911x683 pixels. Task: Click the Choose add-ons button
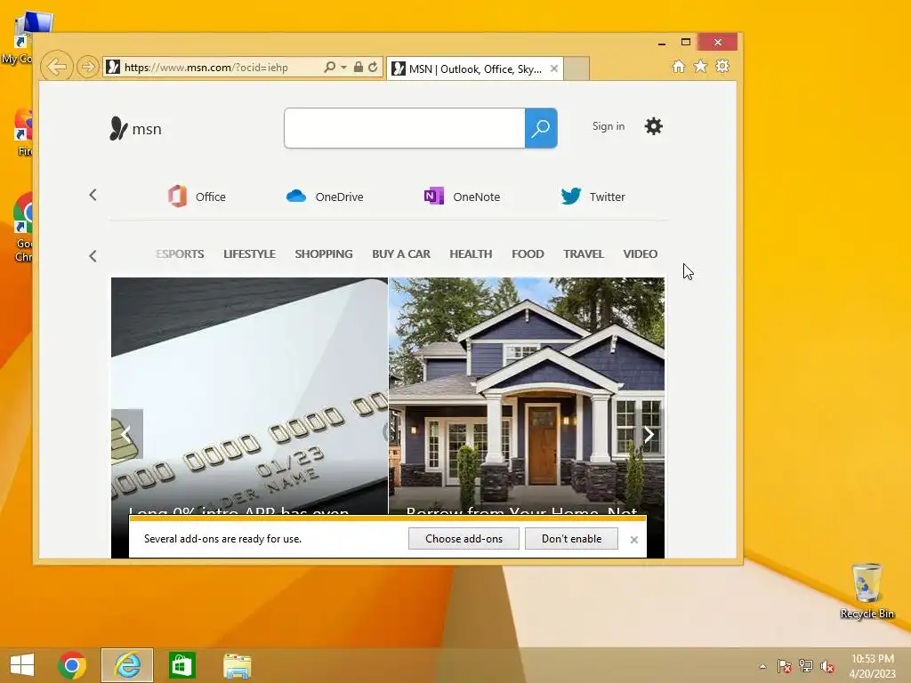pyautogui.click(x=464, y=538)
